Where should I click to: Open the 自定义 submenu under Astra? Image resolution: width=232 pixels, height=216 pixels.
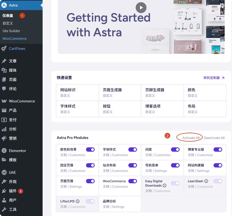[8, 23]
